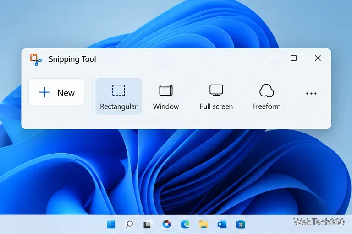
Task: Open Task View on the taskbar
Action: tap(147, 224)
